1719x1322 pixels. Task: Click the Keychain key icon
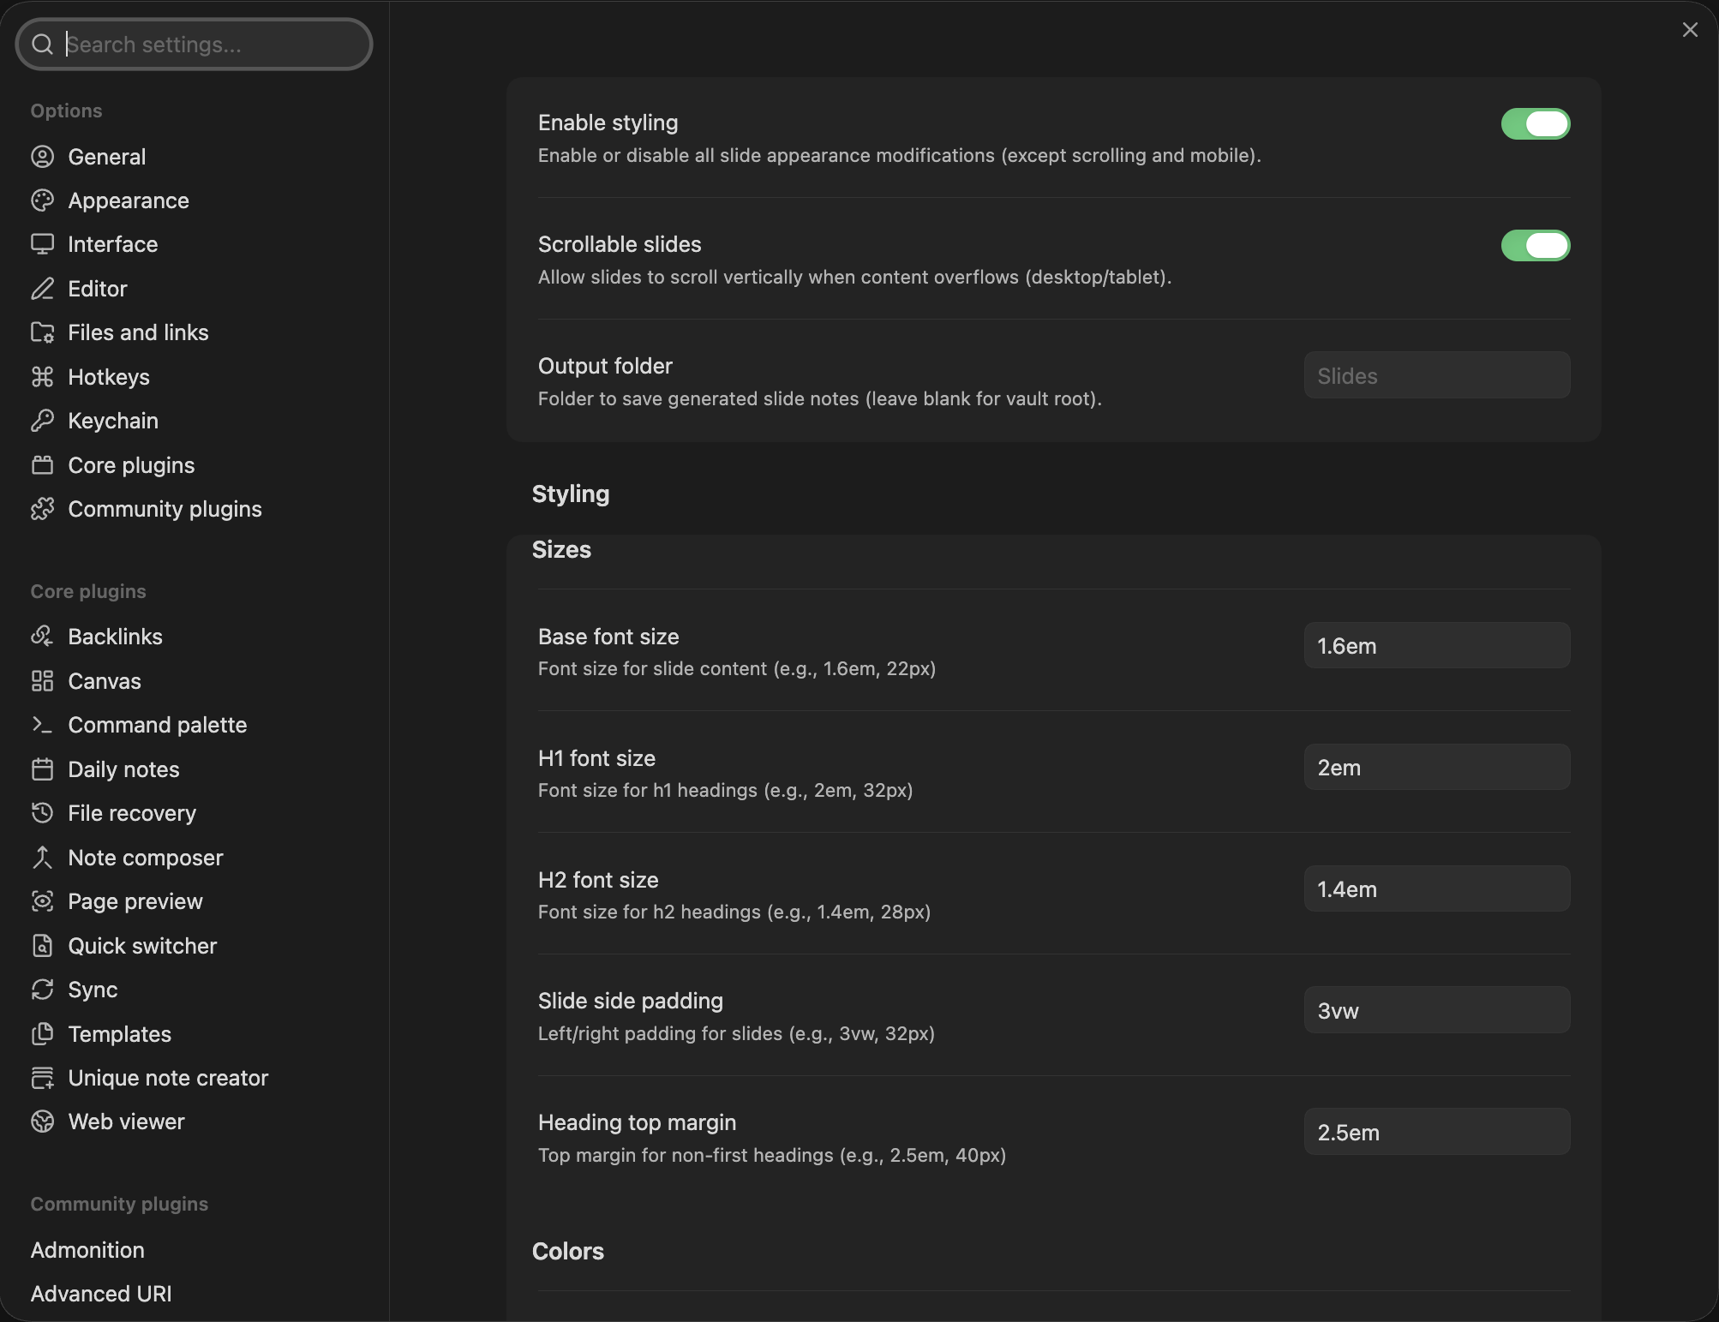point(42,421)
